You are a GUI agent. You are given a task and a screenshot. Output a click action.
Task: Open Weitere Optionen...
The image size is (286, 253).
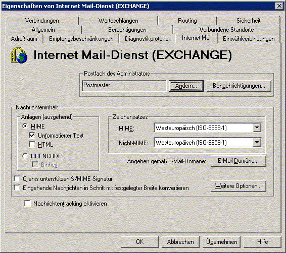[238, 186]
